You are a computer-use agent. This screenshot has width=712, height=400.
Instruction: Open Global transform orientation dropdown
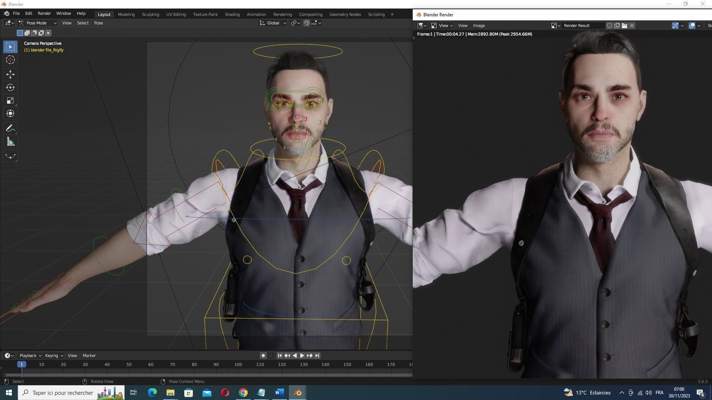tap(273, 23)
